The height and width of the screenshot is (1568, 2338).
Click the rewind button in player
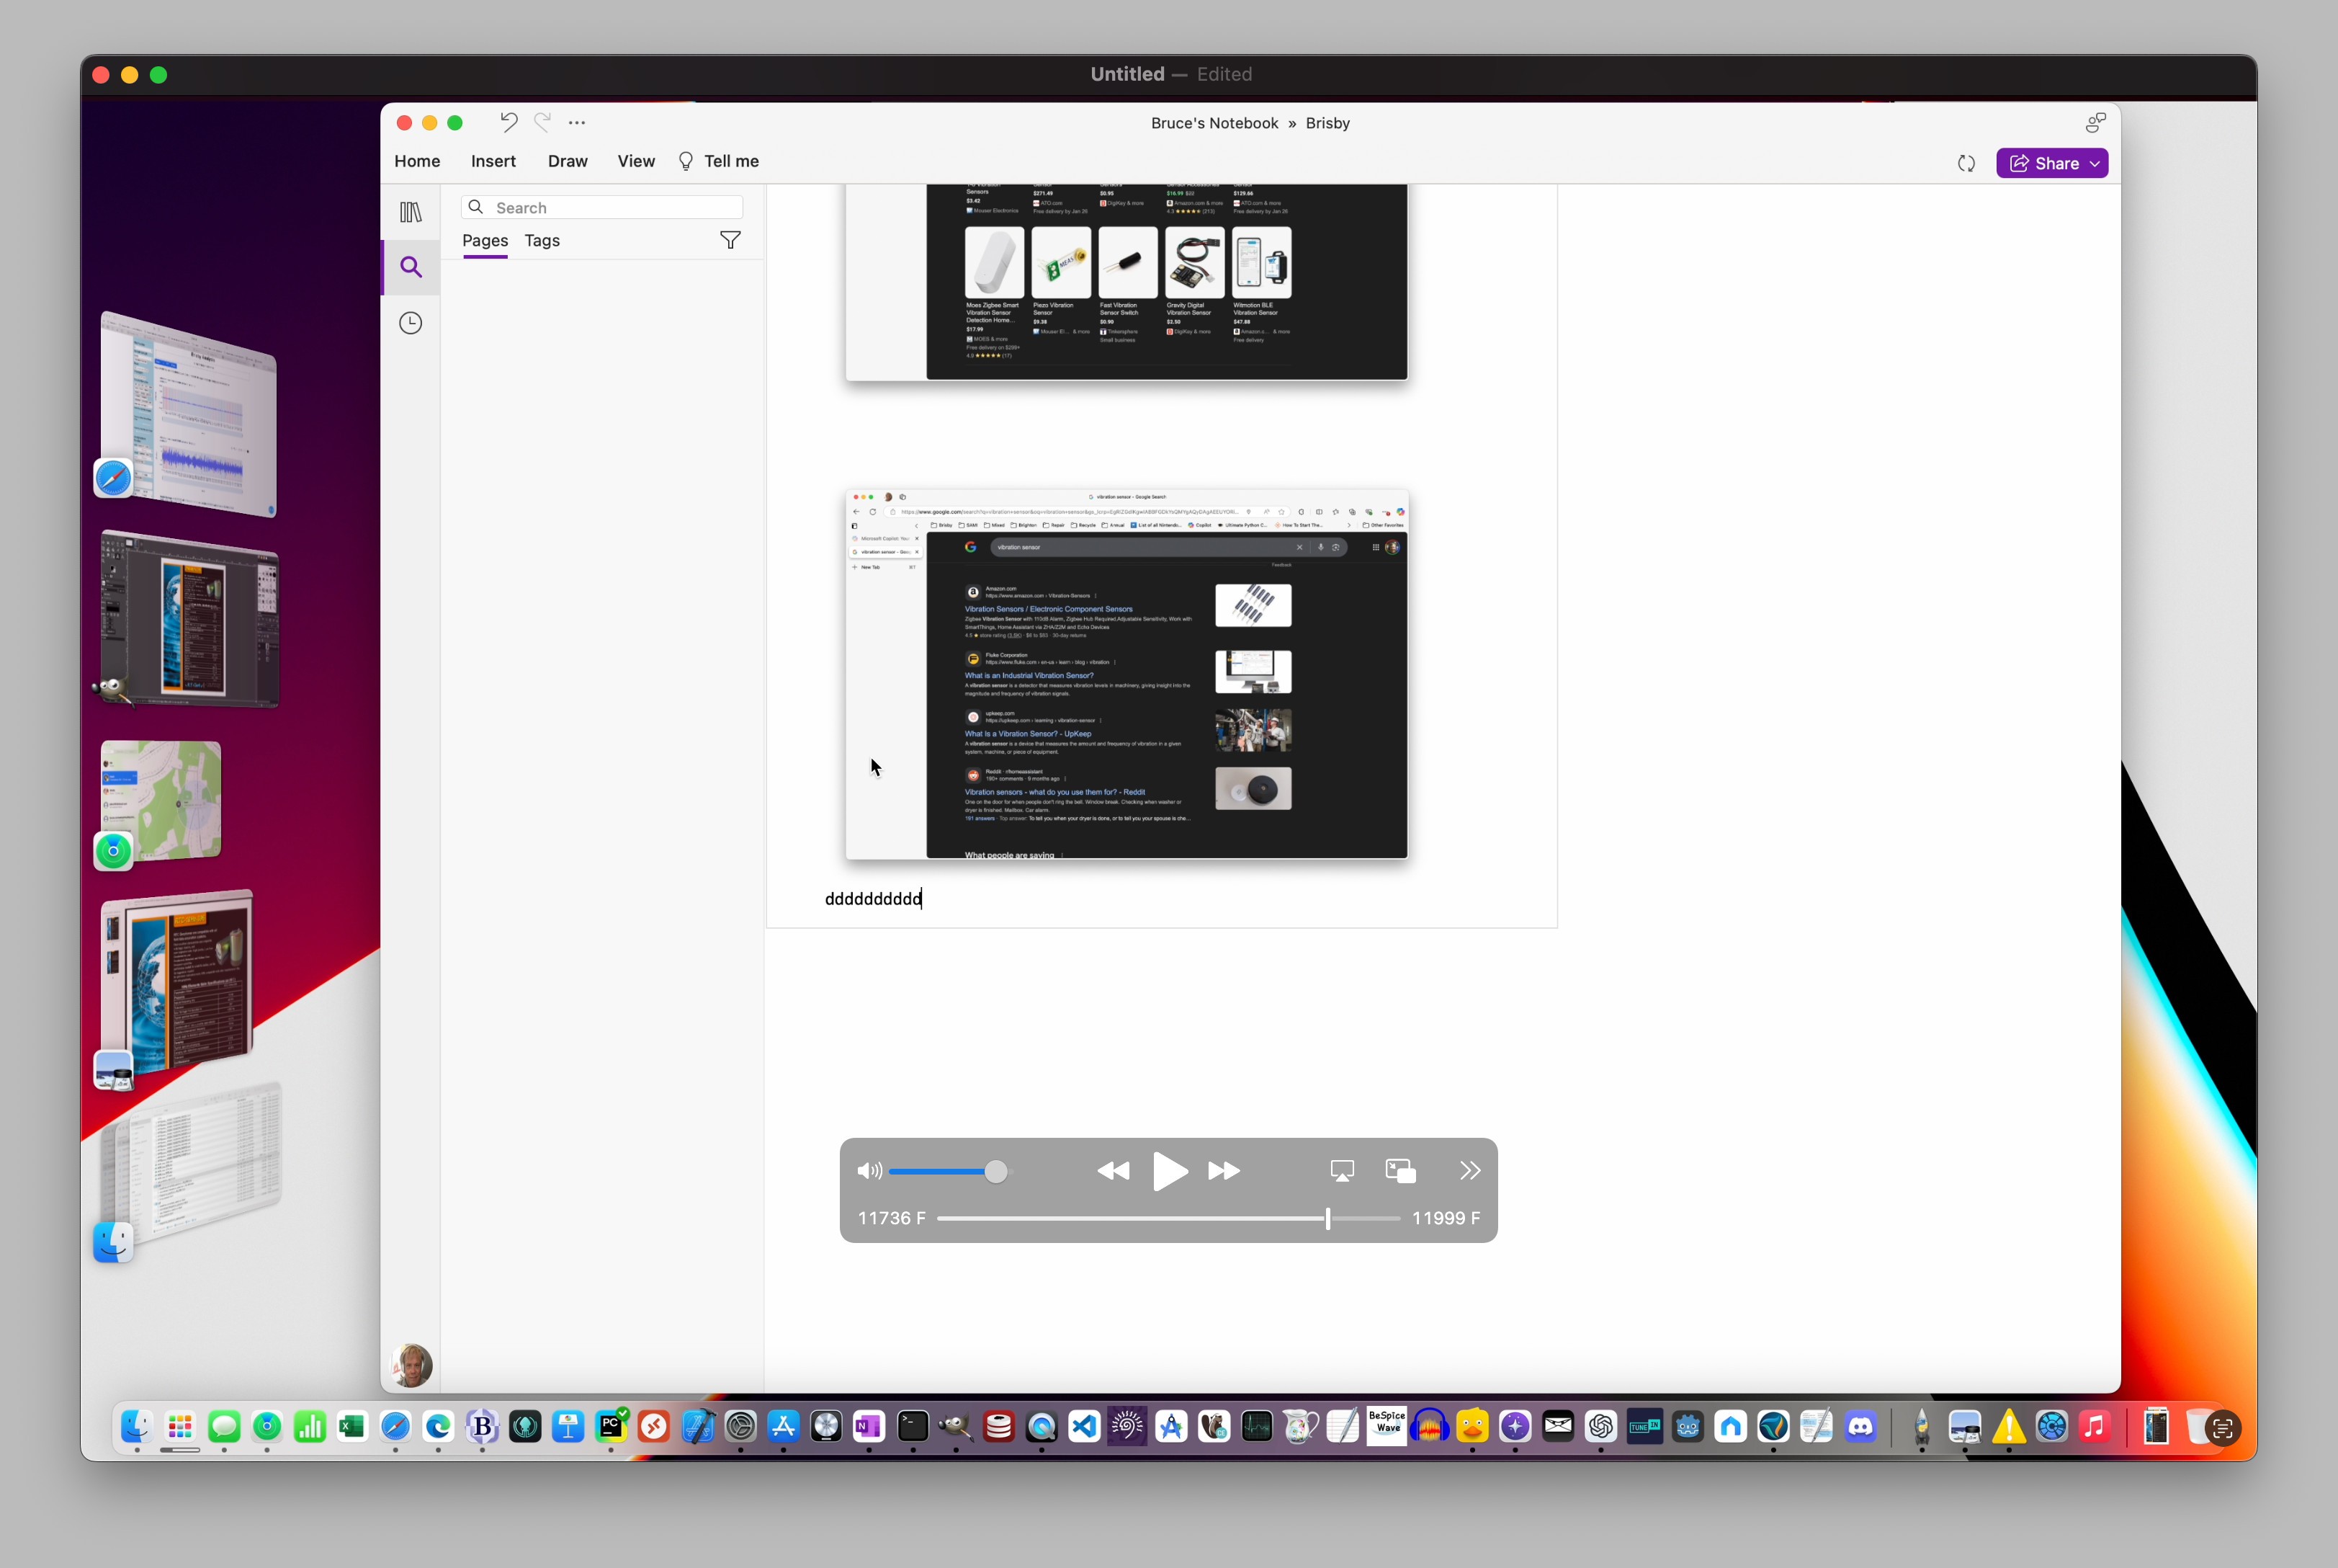click(x=1113, y=1171)
